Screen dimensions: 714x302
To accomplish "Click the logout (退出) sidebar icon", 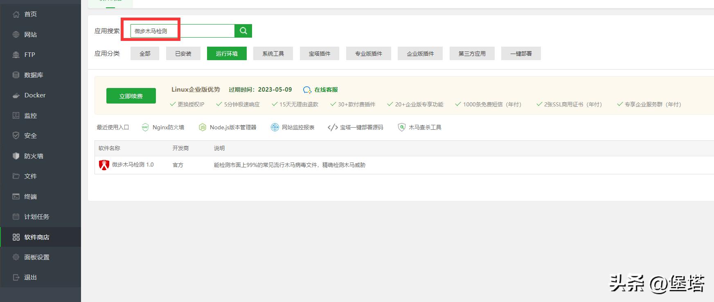I will pyautogui.click(x=16, y=277).
